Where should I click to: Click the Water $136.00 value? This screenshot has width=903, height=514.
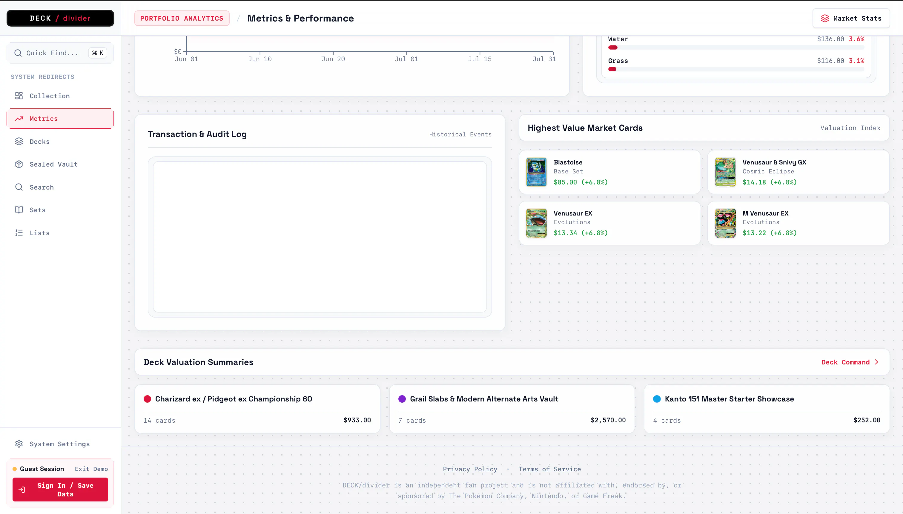[830, 39]
